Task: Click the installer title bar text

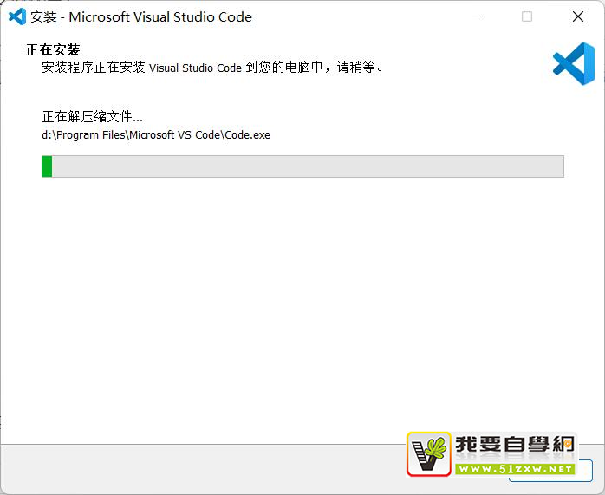Action: [140, 16]
